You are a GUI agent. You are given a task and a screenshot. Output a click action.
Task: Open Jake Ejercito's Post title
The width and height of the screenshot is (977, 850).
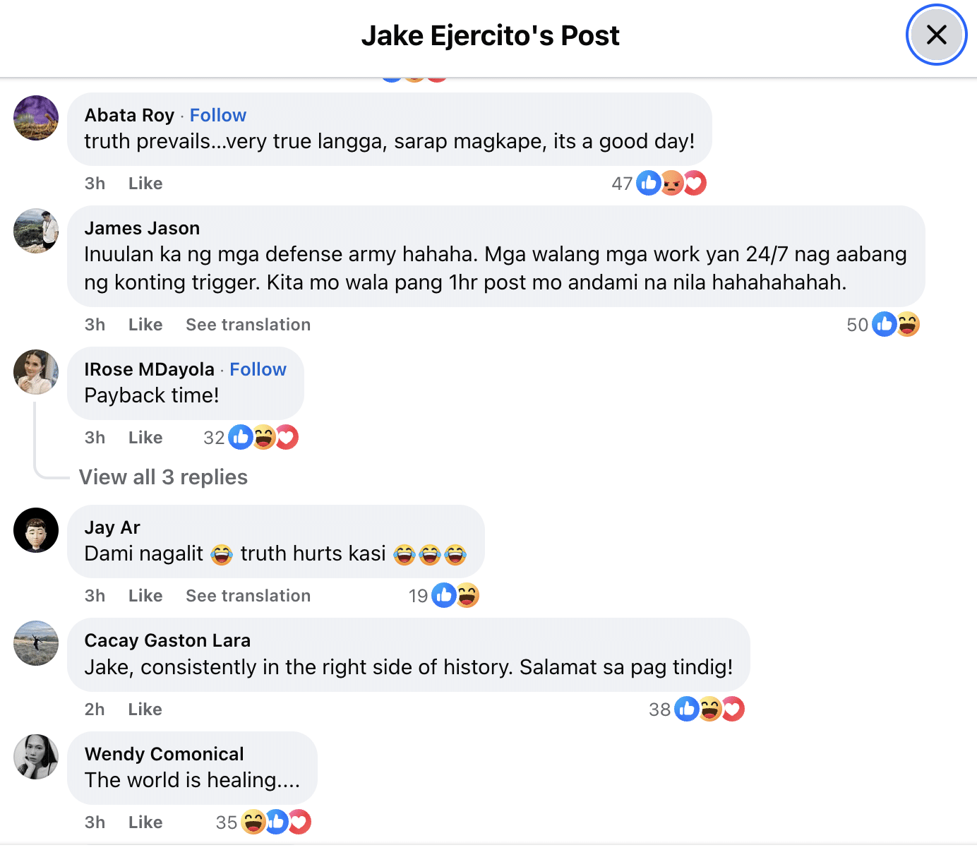491,35
